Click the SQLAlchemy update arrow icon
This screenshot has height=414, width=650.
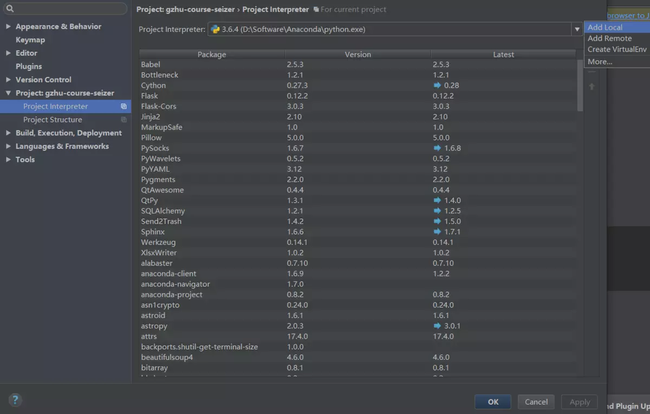[437, 211]
